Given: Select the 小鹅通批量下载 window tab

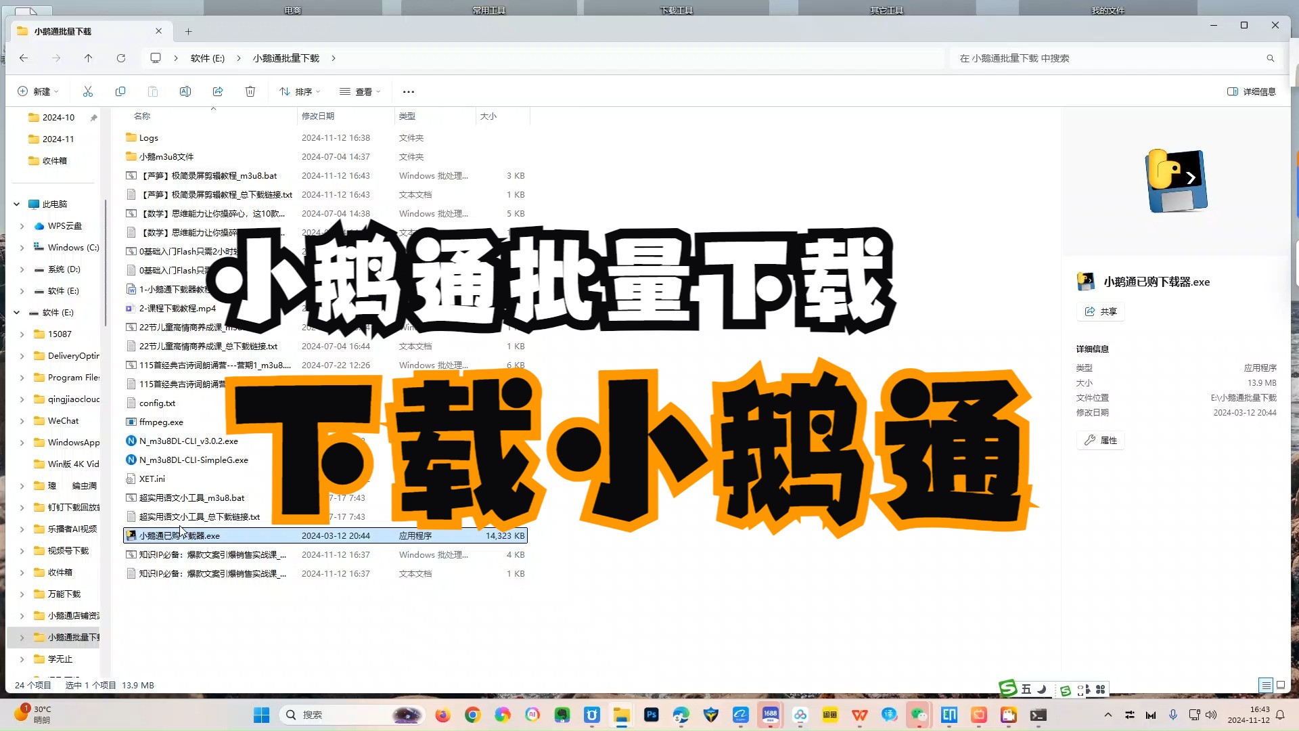Looking at the screenshot, I should pyautogui.click(x=90, y=31).
